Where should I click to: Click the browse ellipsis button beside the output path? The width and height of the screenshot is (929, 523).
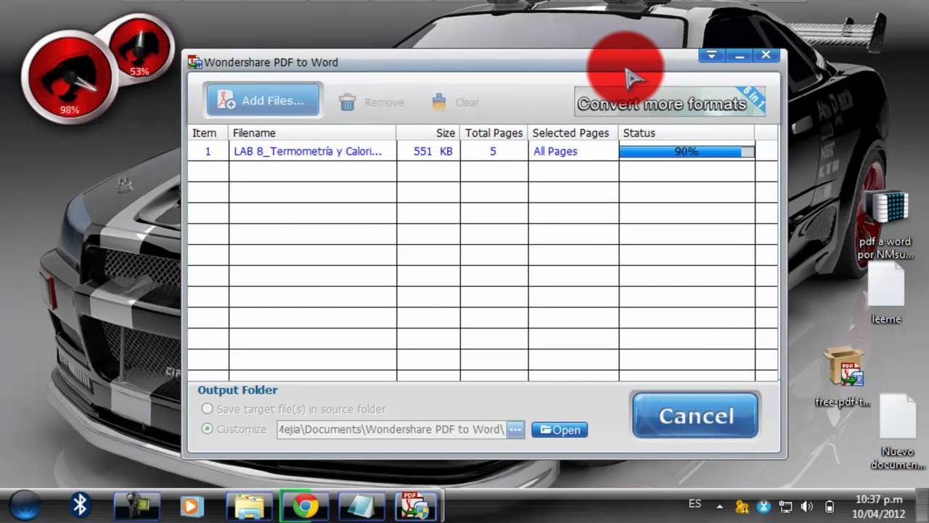(515, 429)
